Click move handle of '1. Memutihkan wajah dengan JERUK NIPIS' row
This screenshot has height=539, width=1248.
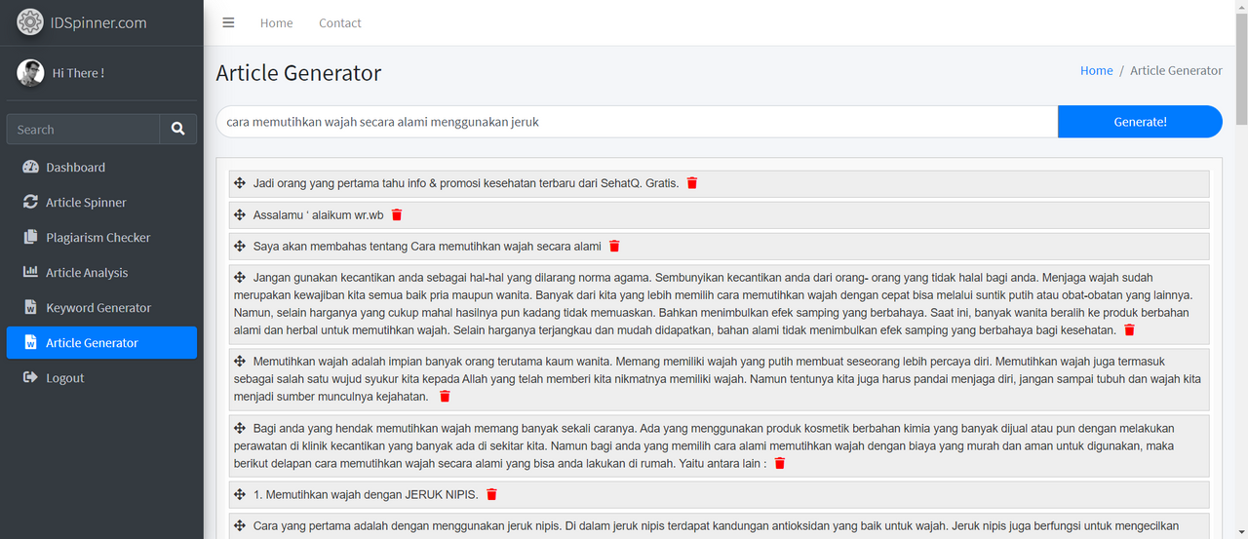[x=240, y=494]
